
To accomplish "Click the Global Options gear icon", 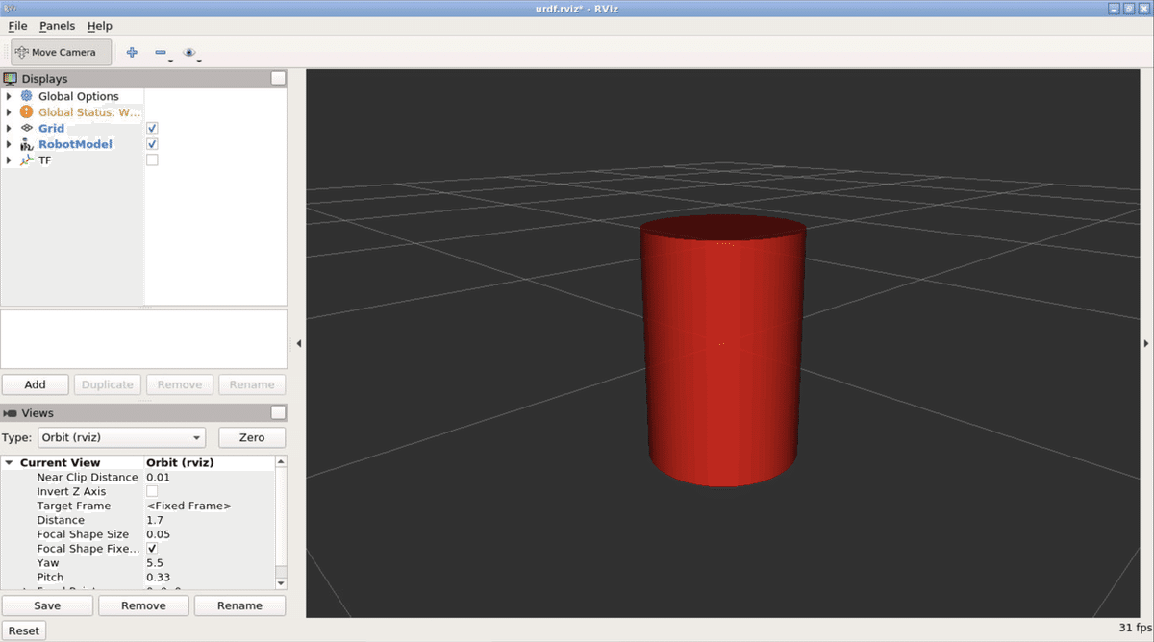I will (27, 96).
